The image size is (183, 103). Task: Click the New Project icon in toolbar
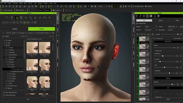click(x=3, y=6)
